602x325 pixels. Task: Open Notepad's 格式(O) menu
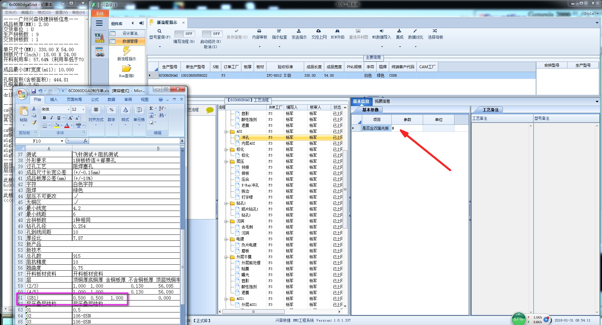[x=44, y=13]
